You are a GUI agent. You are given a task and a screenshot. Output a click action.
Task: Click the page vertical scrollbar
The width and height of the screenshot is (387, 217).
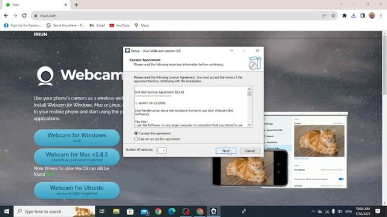coord(385,64)
